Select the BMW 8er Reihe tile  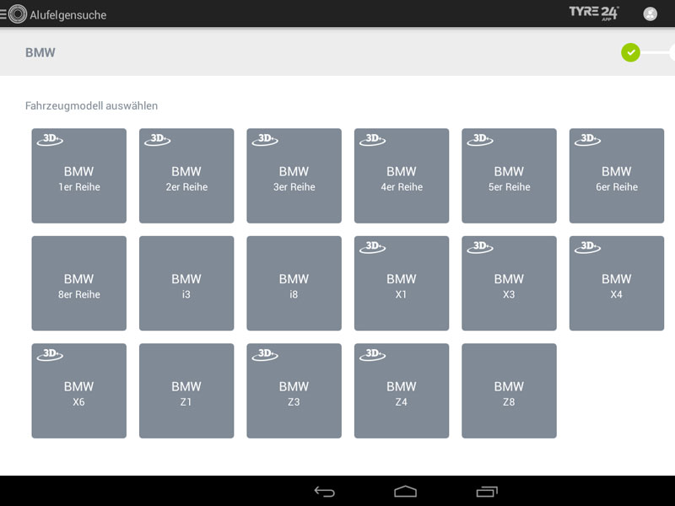click(78, 284)
